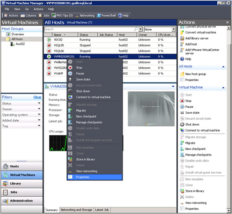The image size is (232, 214).
Task: Sort by the Name column header
Action: 64,35
